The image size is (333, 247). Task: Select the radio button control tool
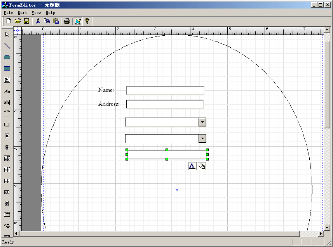tap(7, 147)
